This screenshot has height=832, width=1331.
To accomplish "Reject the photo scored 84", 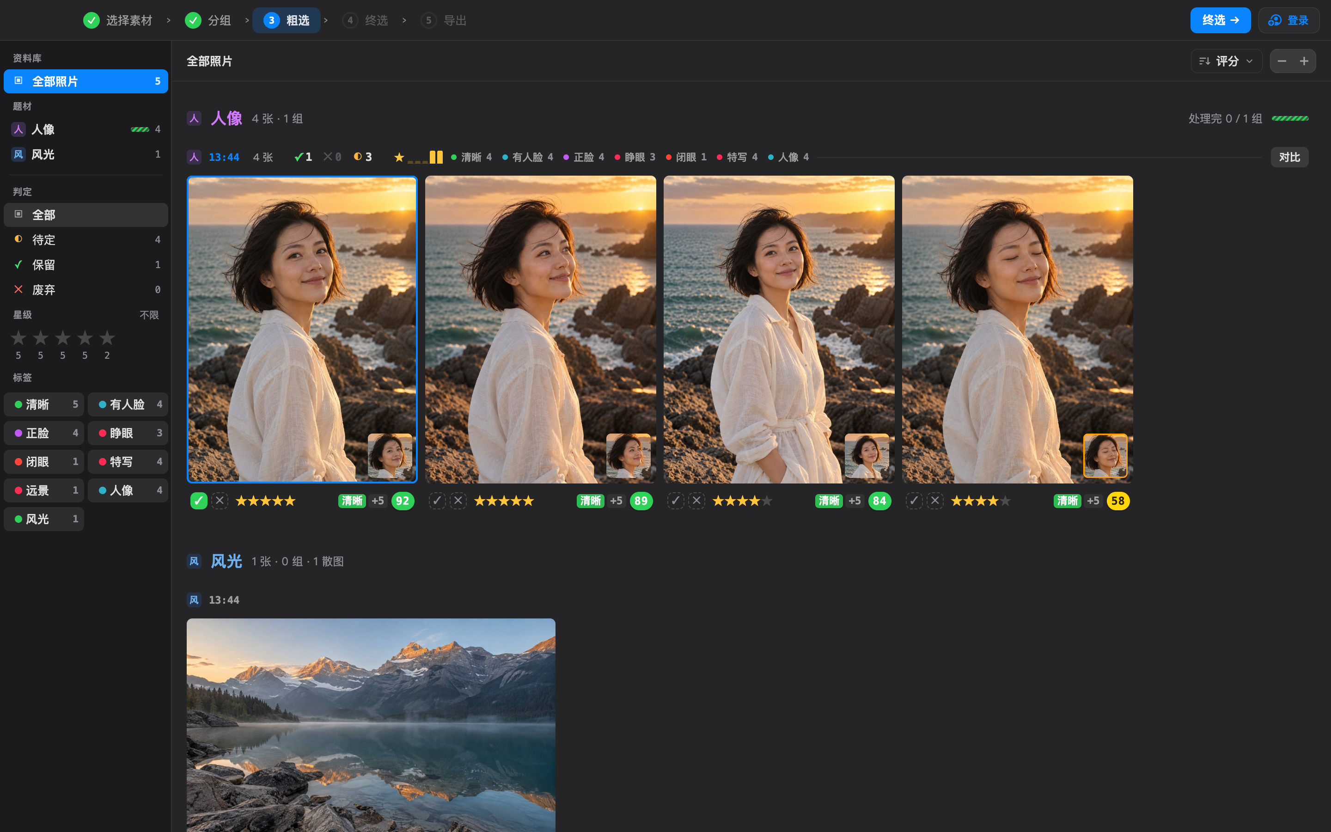I will [x=696, y=501].
